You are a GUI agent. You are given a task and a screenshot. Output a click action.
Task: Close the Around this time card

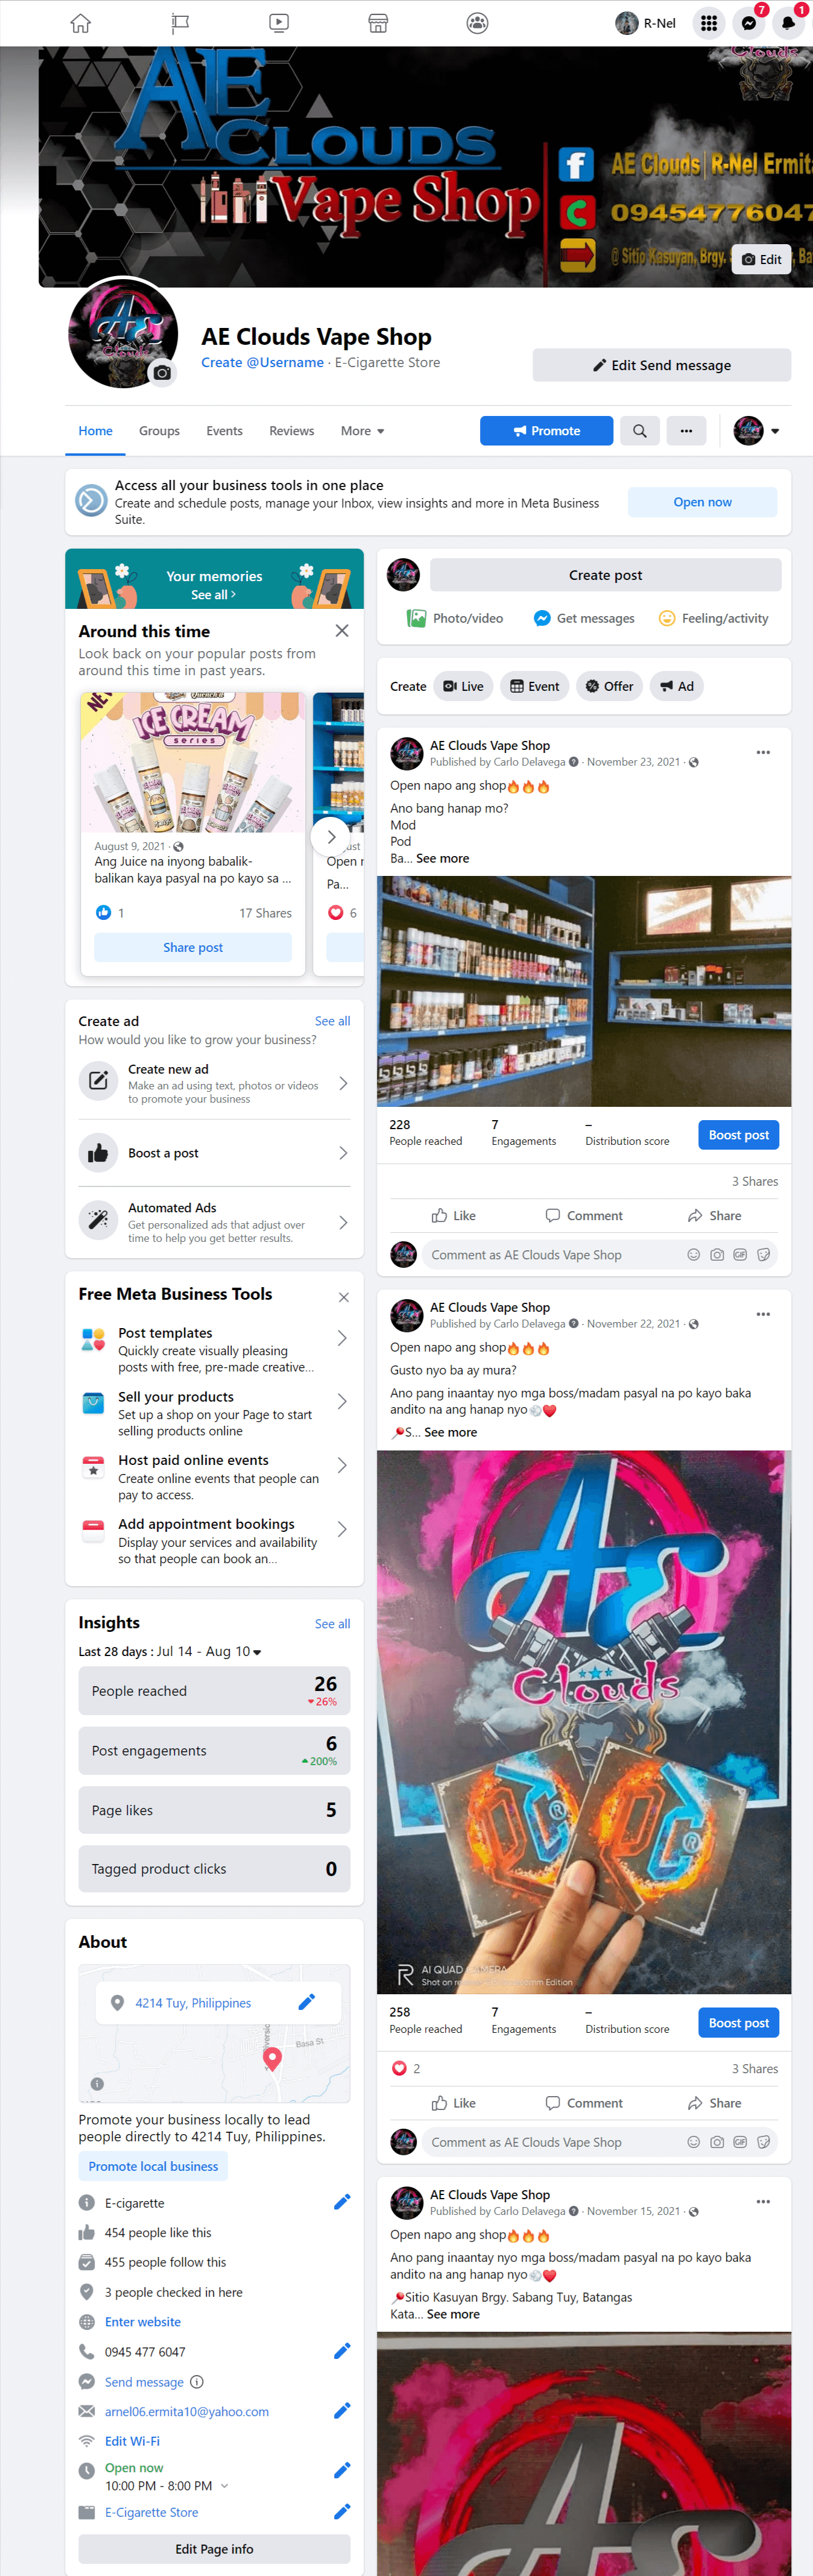342,631
